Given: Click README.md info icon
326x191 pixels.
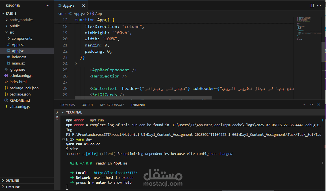Looking at the screenshot, I should tap(6, 100).
